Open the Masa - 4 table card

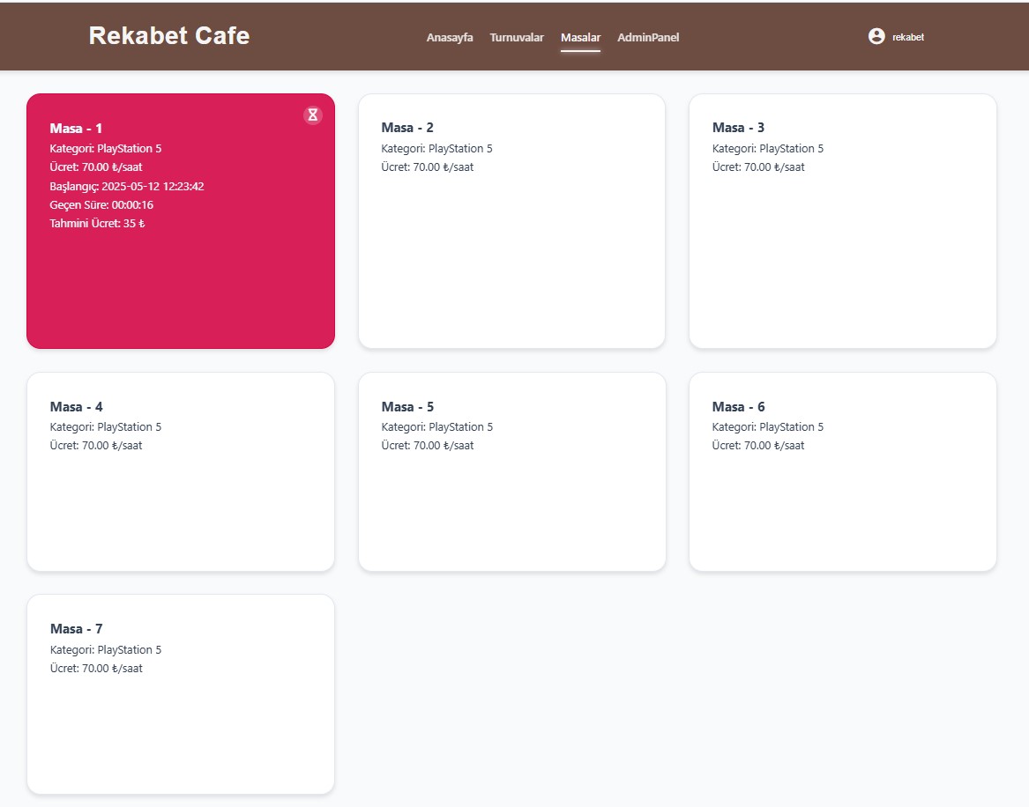tap(181, 471)
